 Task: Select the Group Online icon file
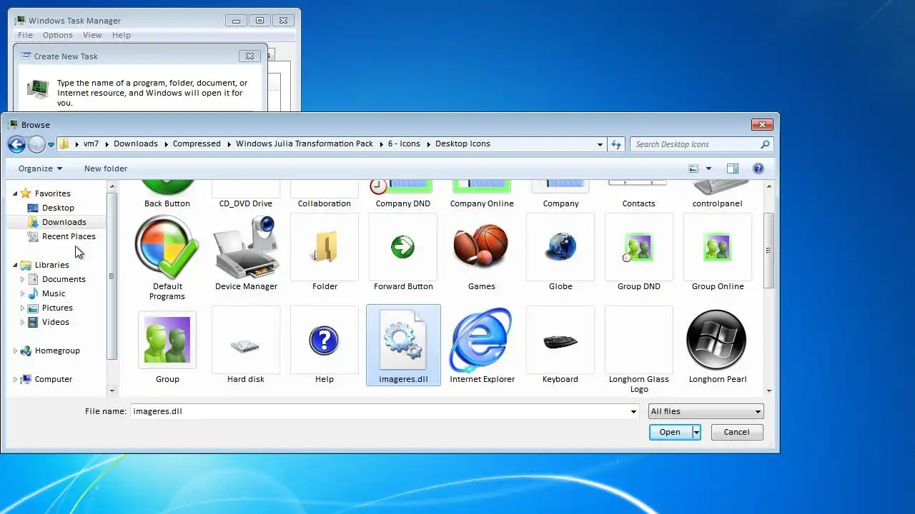[x=718, y=252]
